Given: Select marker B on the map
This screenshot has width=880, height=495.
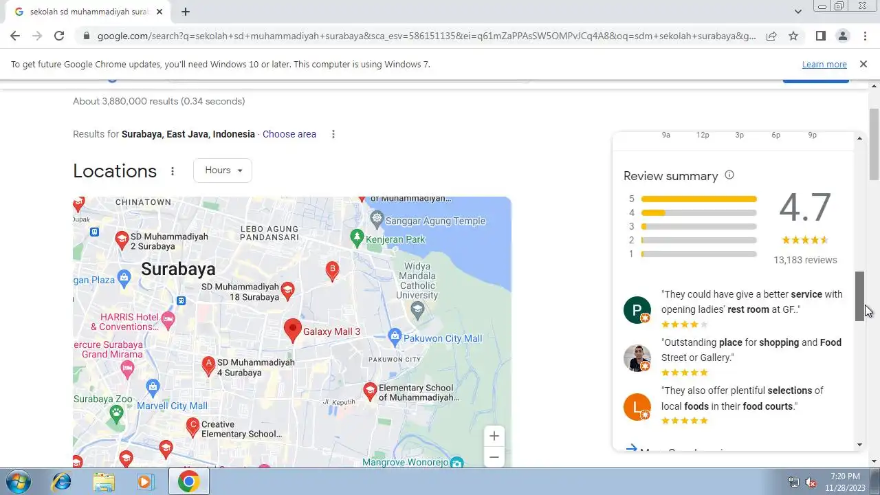Looking at the screenshot, I should (332, 271).
